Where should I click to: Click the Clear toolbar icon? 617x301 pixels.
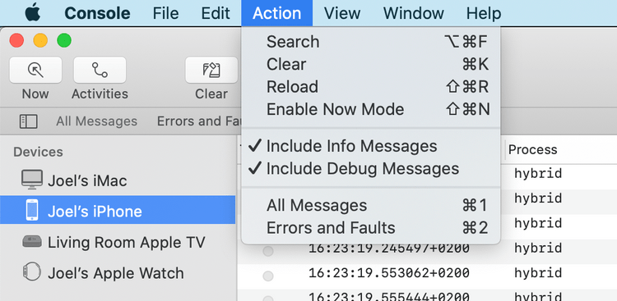[211, 71]
